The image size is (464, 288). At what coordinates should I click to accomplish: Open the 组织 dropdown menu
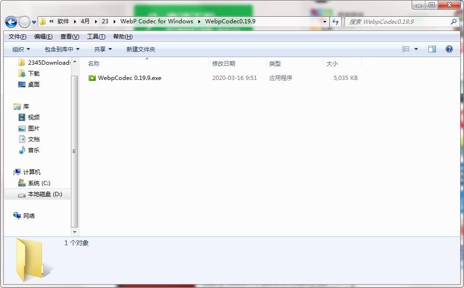click(x=21, y=49)
